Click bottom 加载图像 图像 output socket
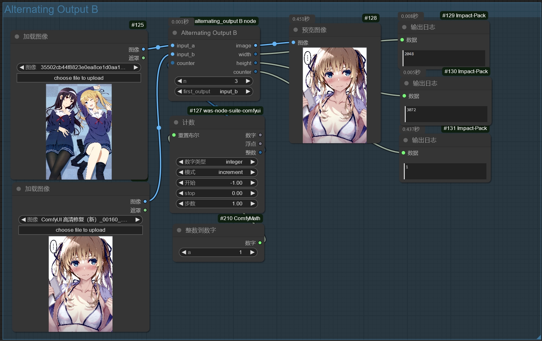Viewport: 542px width, 341px height. coord(145,202)
